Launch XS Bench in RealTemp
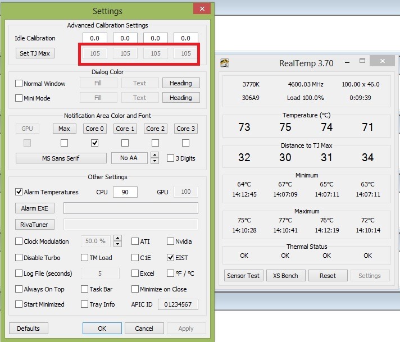Screen dimensions: 400x342 coord(286,275)
